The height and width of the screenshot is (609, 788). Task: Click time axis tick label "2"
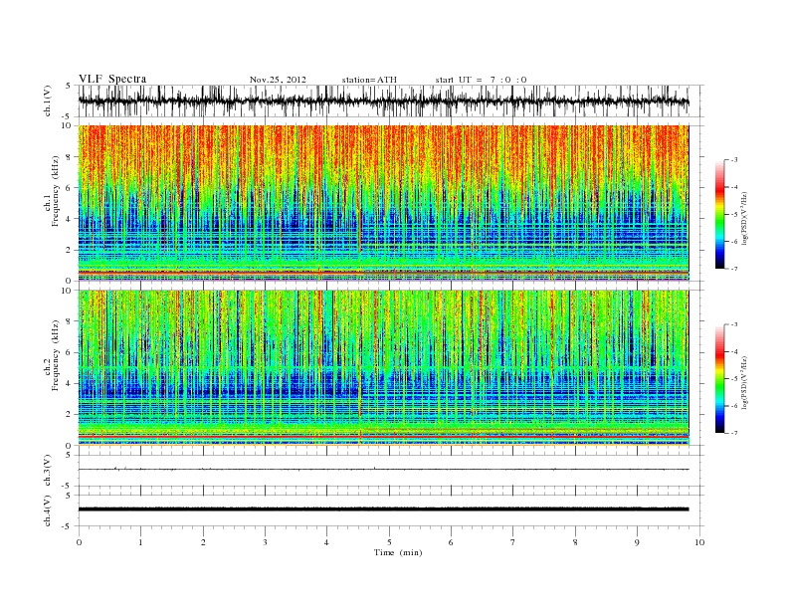pyautogui.click(x=203, y=542)
